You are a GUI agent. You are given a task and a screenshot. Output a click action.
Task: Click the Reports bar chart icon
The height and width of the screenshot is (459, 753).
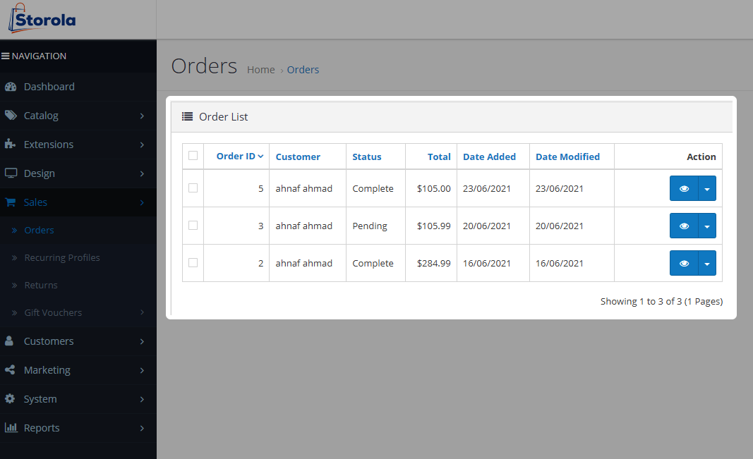(x=11, y=428)
